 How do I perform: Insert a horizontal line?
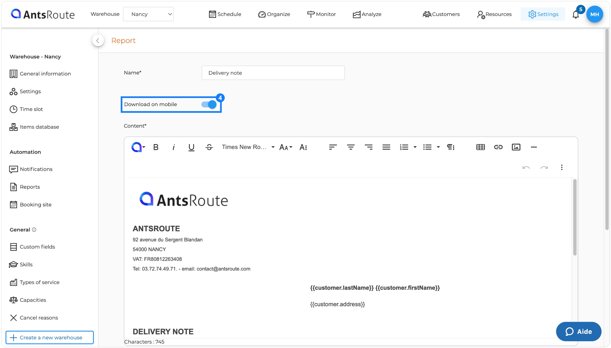(x=534, y=147)
